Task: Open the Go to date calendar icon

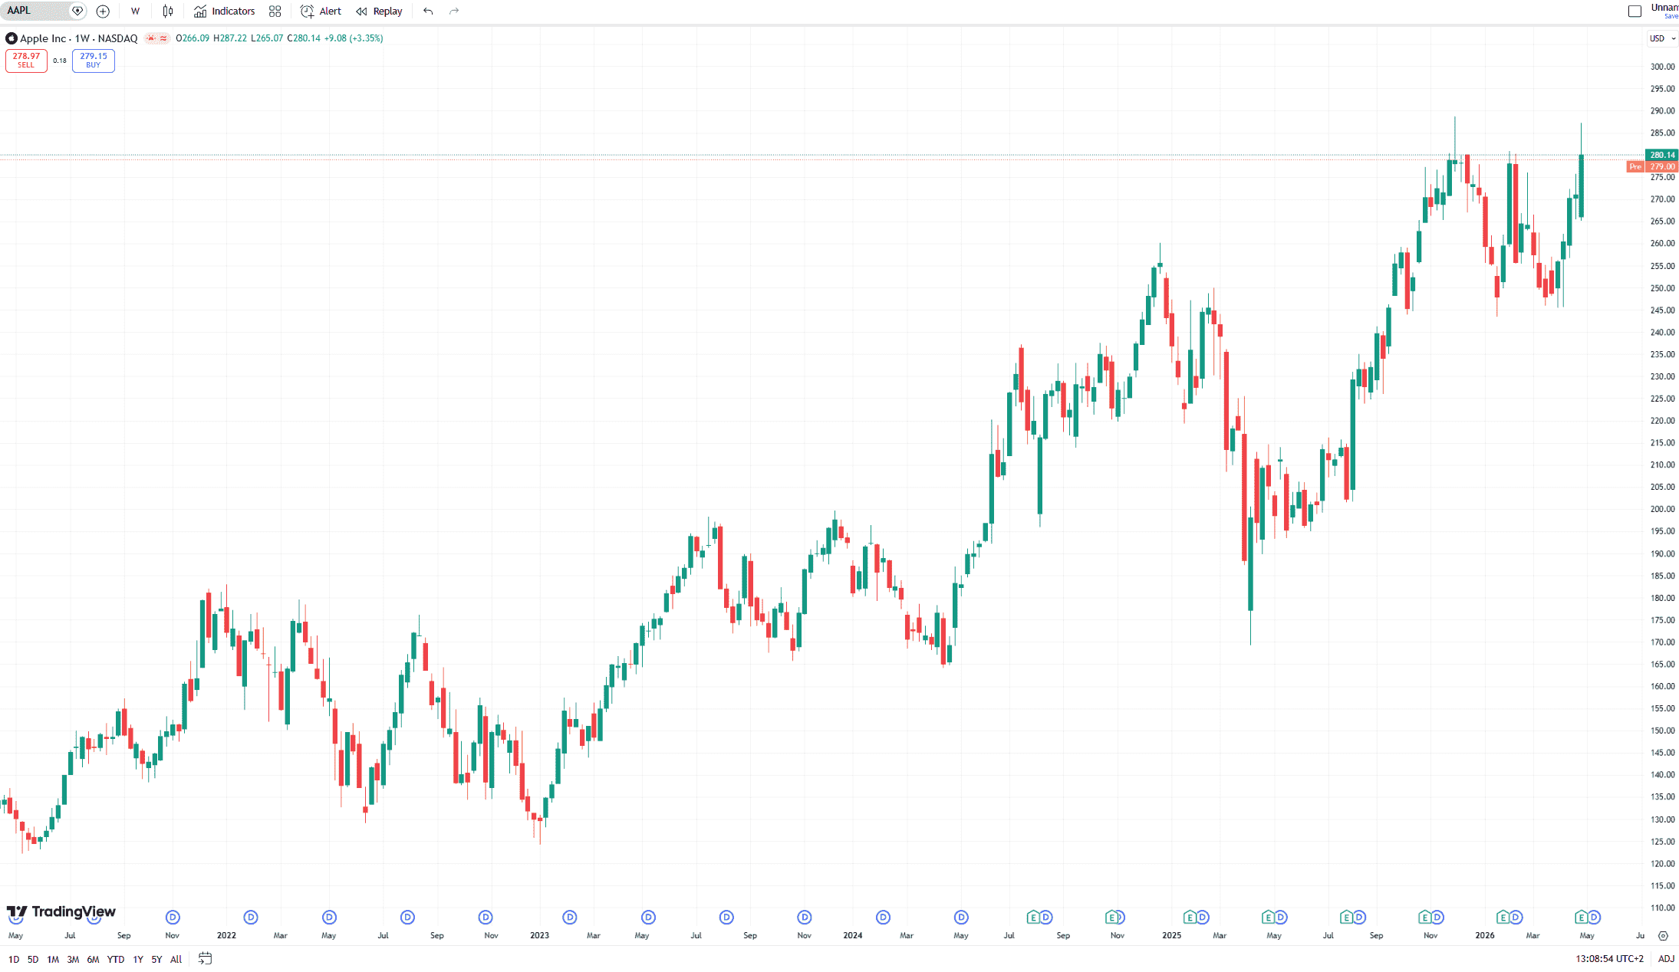Action: point(205,958)
